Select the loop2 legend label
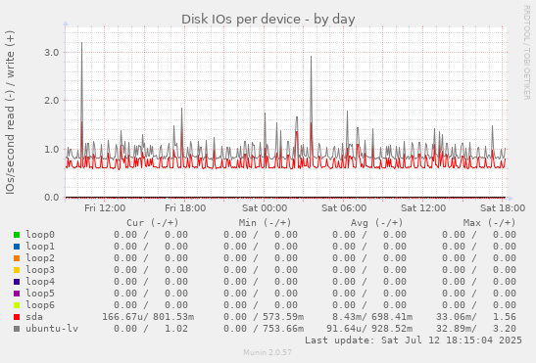 [40, 258]
